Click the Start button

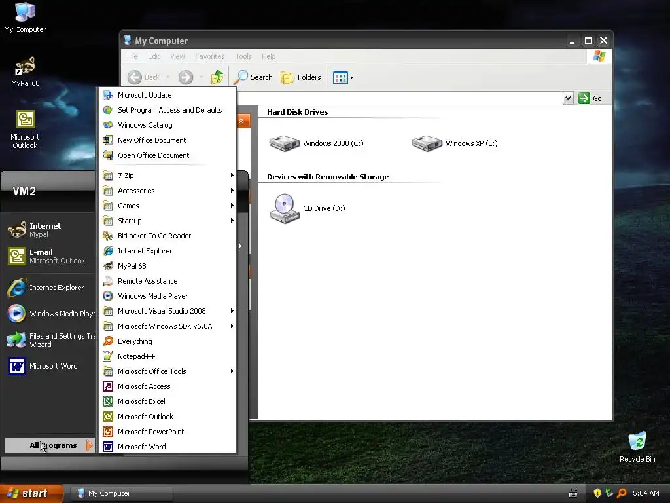[31, 493]
